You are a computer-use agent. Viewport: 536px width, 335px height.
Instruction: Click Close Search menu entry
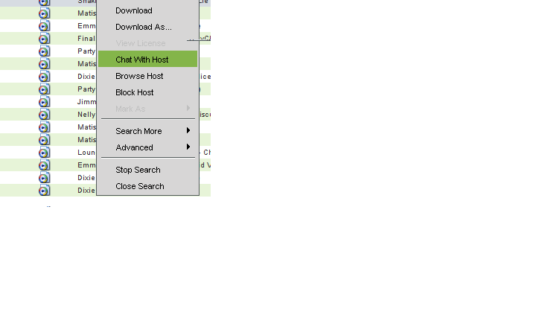[x=140, y=186]
